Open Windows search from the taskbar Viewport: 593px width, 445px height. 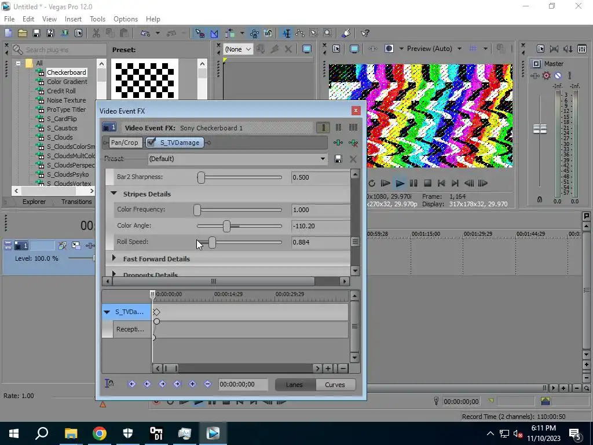(42, 433)
